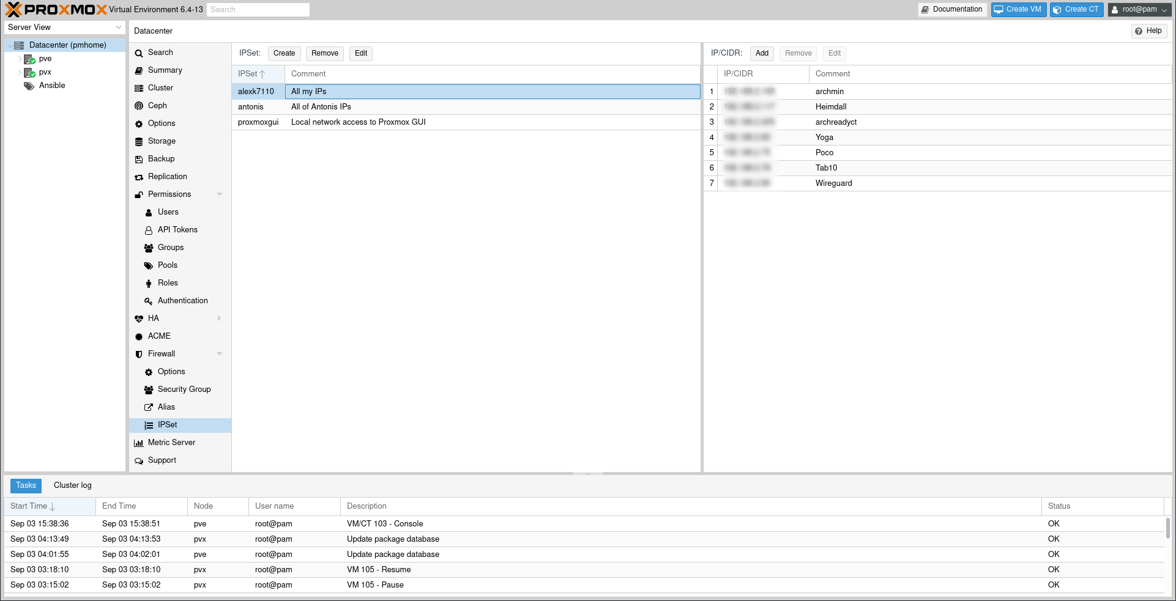Expand the pve node in tree
The width and height of the screenshot is (1176, 601).
coord(19,59)
